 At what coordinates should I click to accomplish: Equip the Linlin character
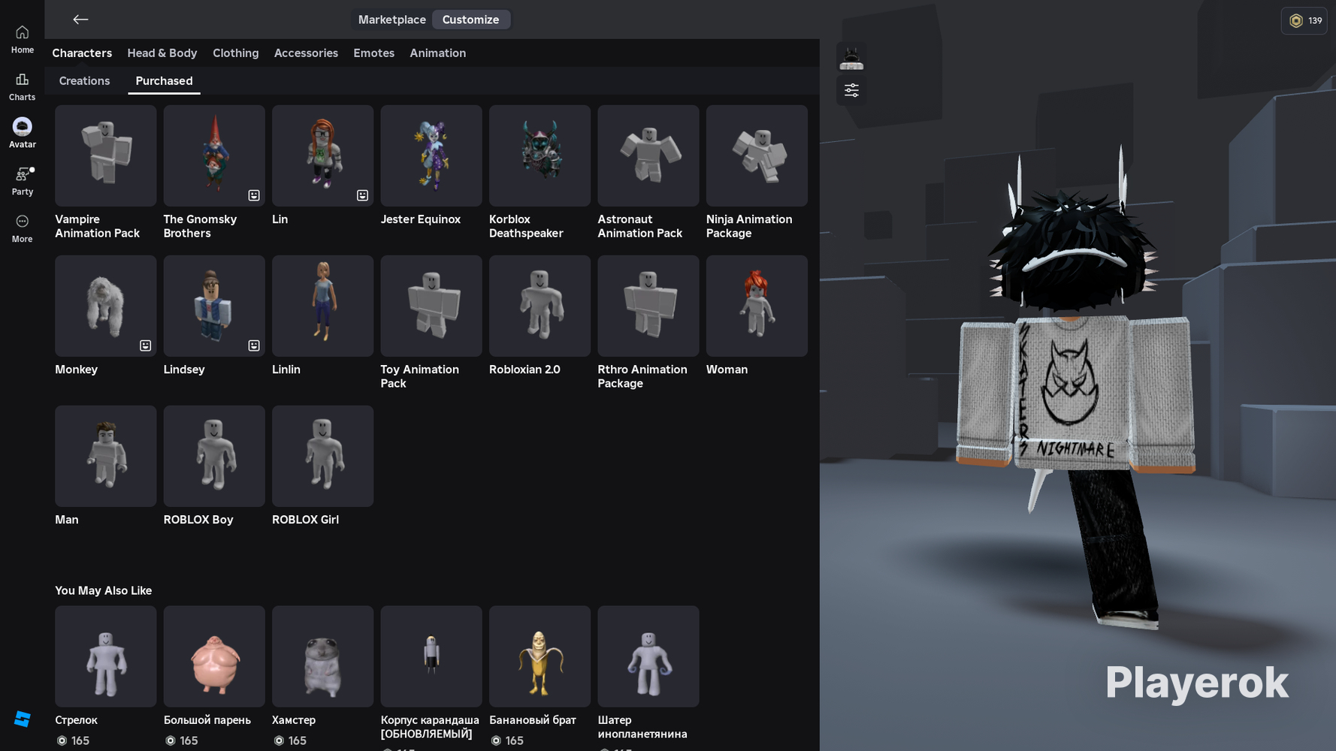(323, 306)
